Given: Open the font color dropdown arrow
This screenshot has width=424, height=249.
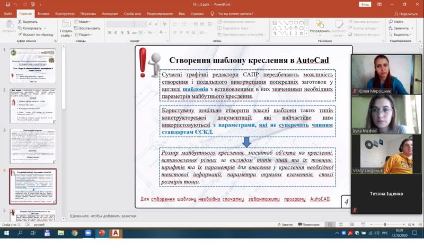Looking at the screenshot, I should [x=165, y=32].
